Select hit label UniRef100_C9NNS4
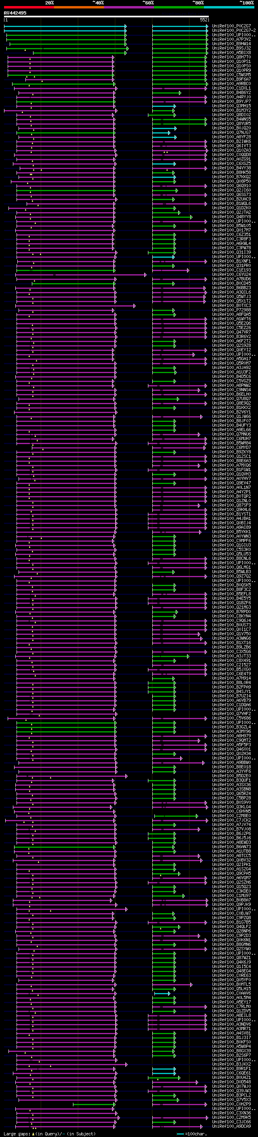The image size is (258, 1137). [231, 390]
